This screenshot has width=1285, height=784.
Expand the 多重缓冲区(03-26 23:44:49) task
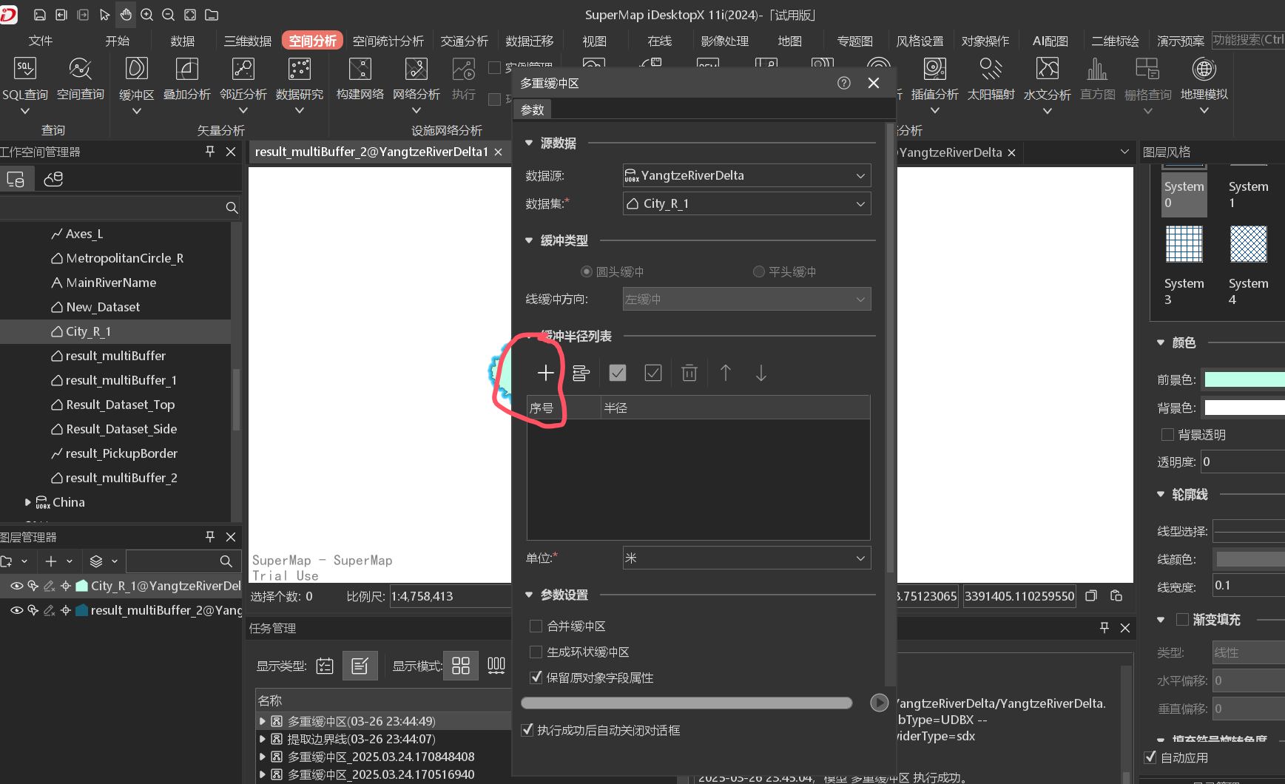(262, 721)
